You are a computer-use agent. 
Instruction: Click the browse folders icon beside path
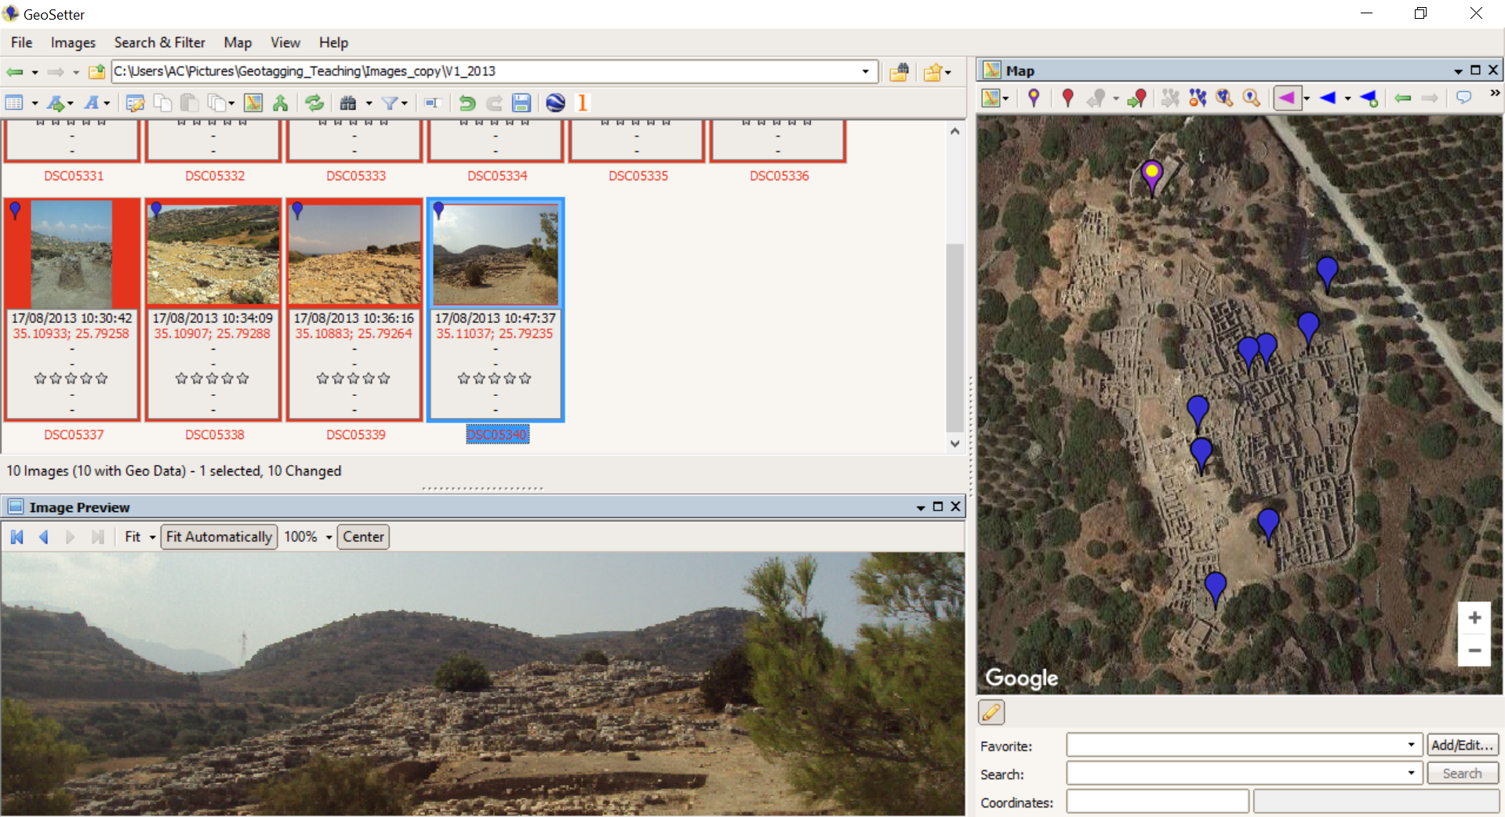(900, 72)
